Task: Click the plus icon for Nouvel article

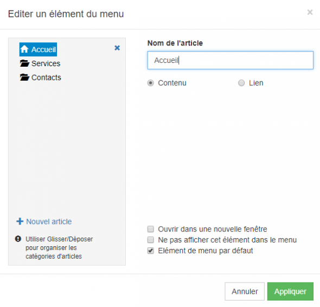Action: (20, 221)
